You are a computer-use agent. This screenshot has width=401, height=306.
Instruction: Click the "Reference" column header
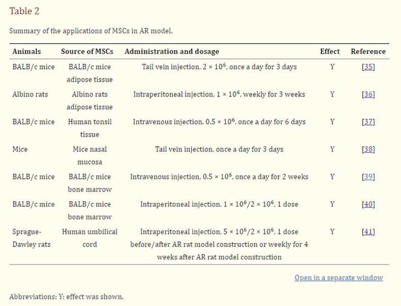tap(368, 51)
